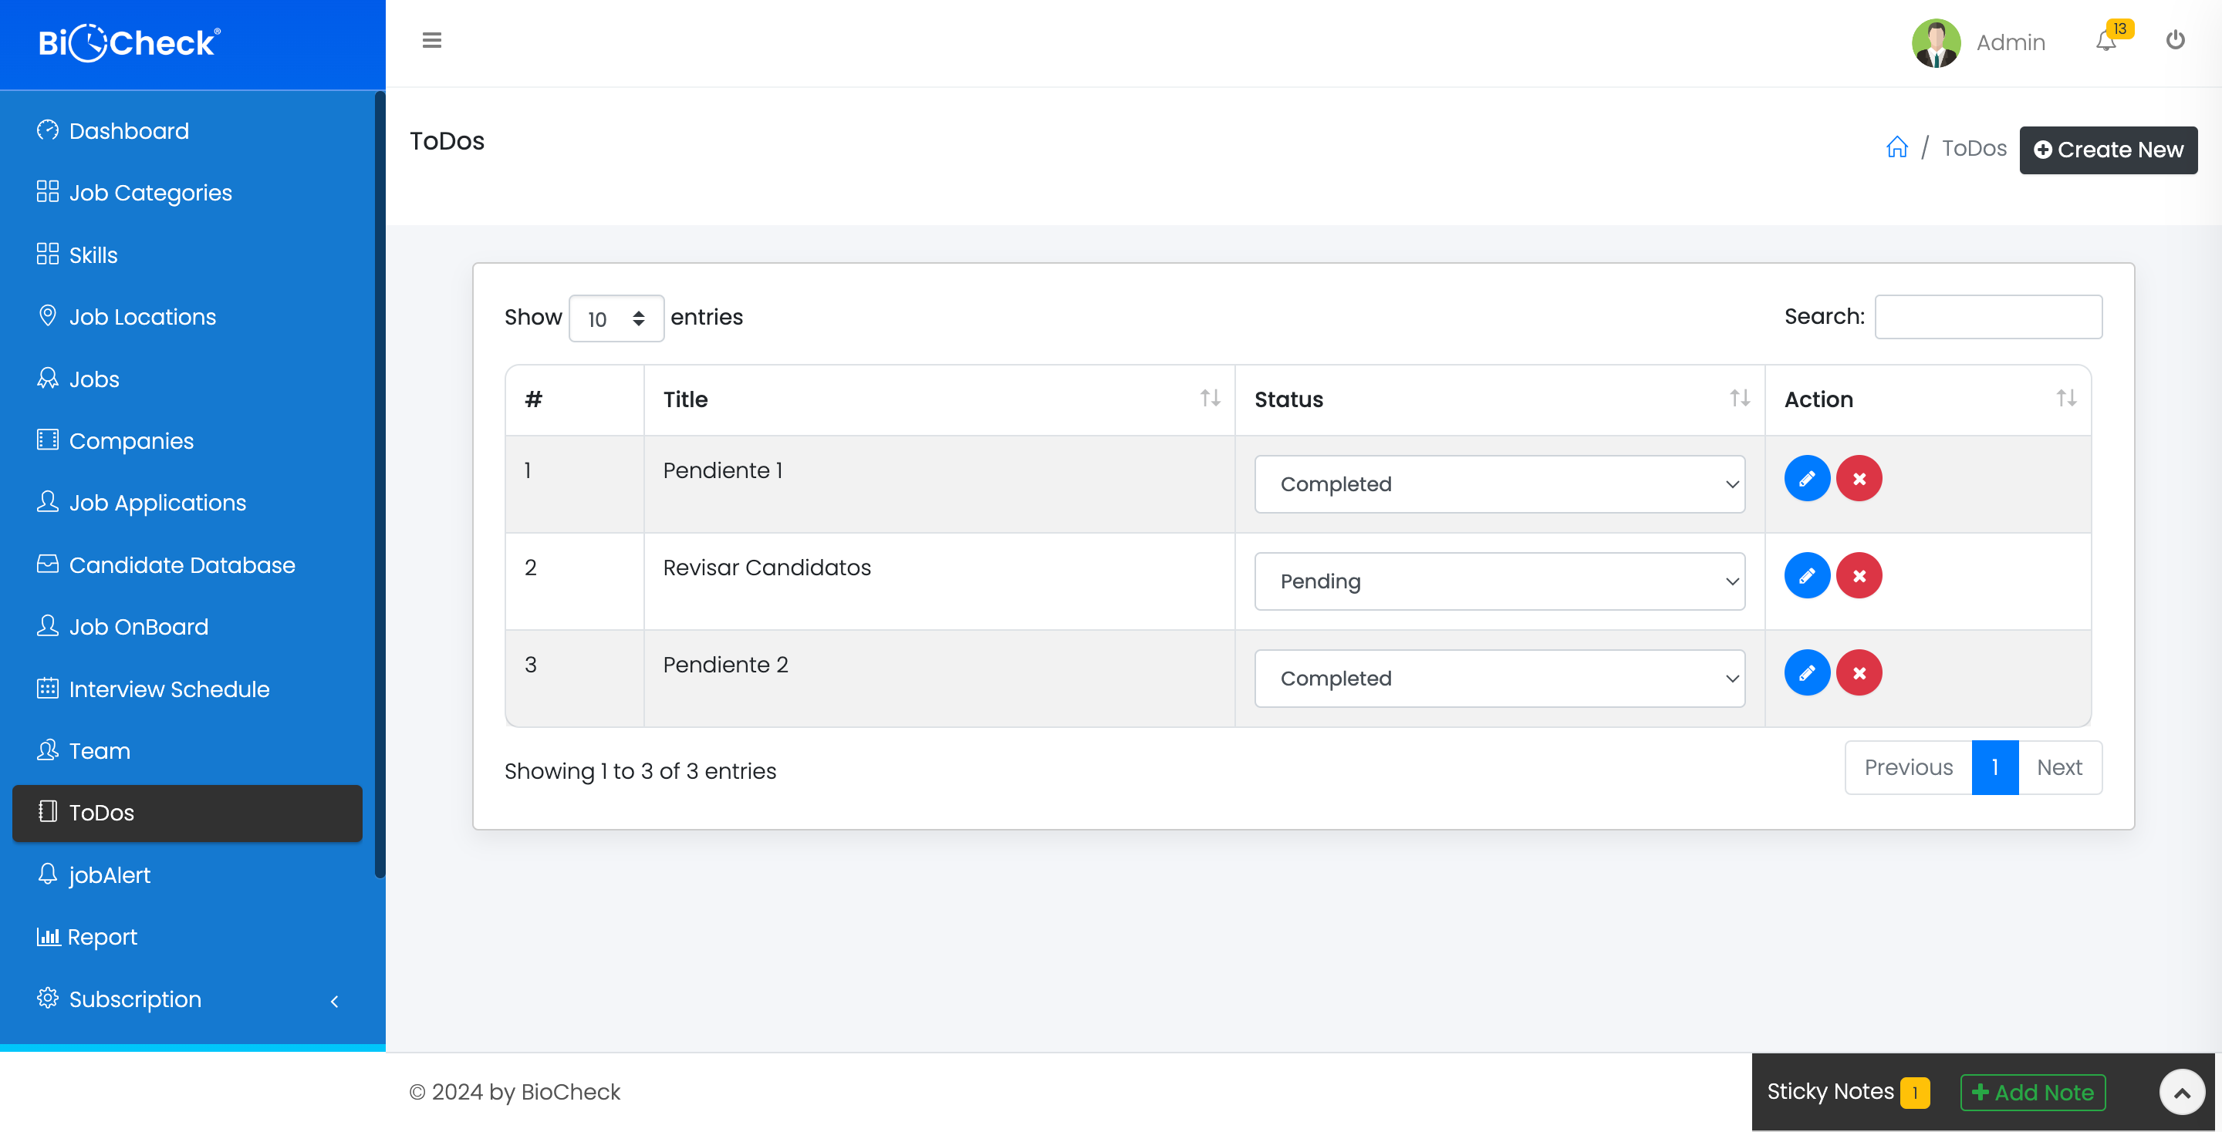
Task: Click the scroll-to-top arrow button
Action: (2181, 1093)
